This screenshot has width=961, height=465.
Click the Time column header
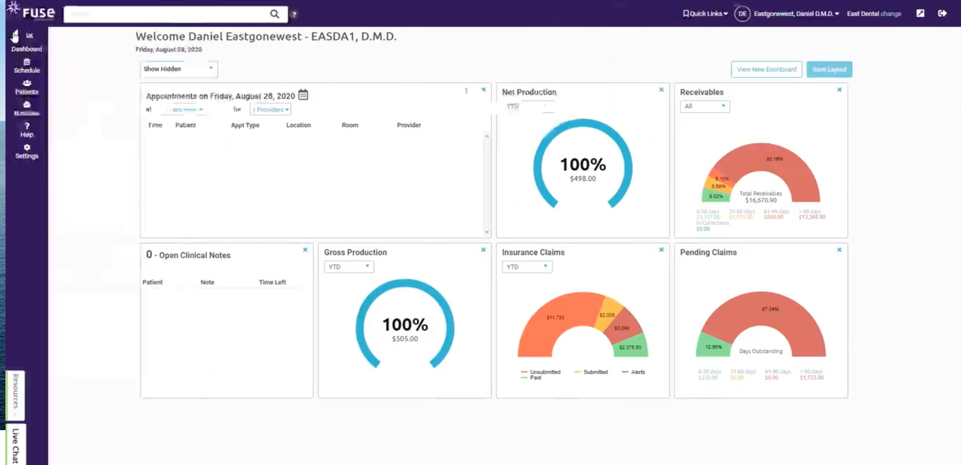pyautogui.click(x=155, y=125)
